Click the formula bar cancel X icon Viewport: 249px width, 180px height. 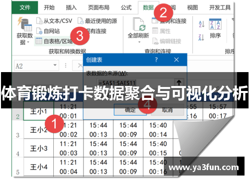coord(80,66)
